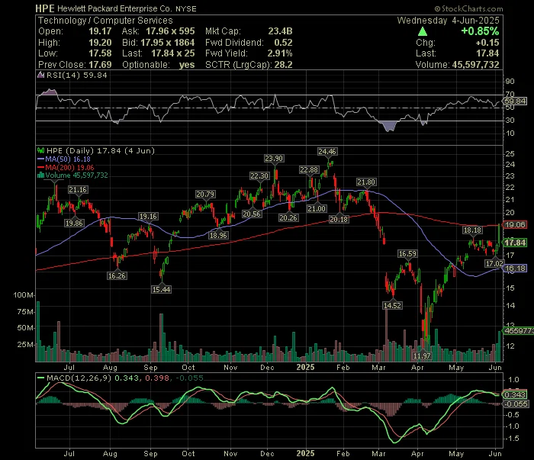Click the 11.97 April low label
Image resolution: width=534 pixels, height=460 pixels.
(x=423, y=355)
